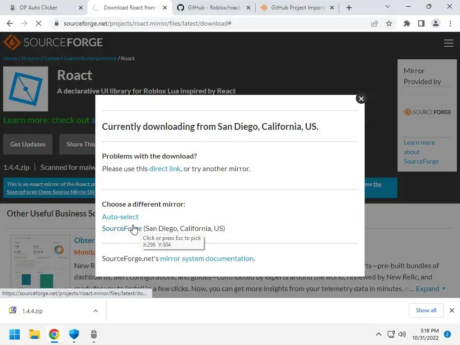Toggle Chrome side panel
Image resolution: width=460 pixels, height=345 pixels.
421,23
